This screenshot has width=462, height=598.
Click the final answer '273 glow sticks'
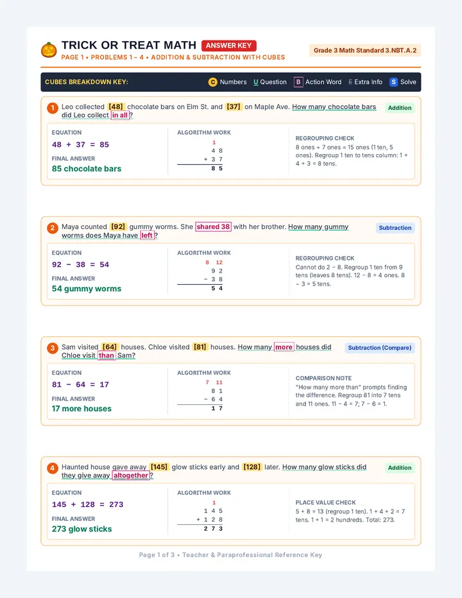(x=82, y=529)
